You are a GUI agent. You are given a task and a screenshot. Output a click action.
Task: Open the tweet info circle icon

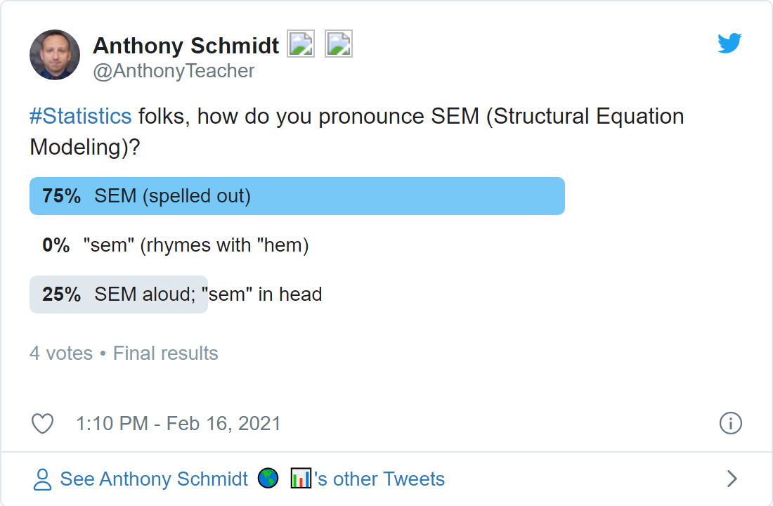click(730, 423)
